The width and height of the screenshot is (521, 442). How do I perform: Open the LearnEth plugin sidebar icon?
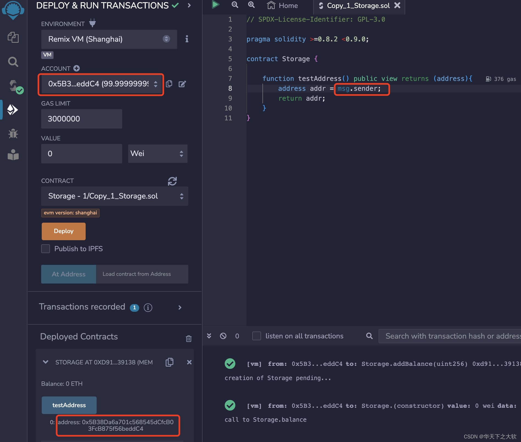coord(13,155)
